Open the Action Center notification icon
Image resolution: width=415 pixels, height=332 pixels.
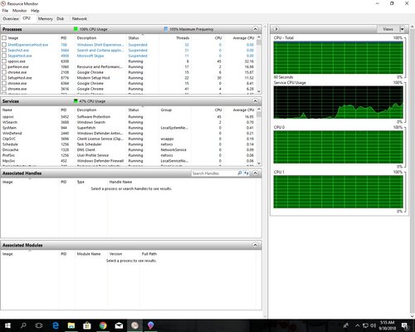coord(405,325)
